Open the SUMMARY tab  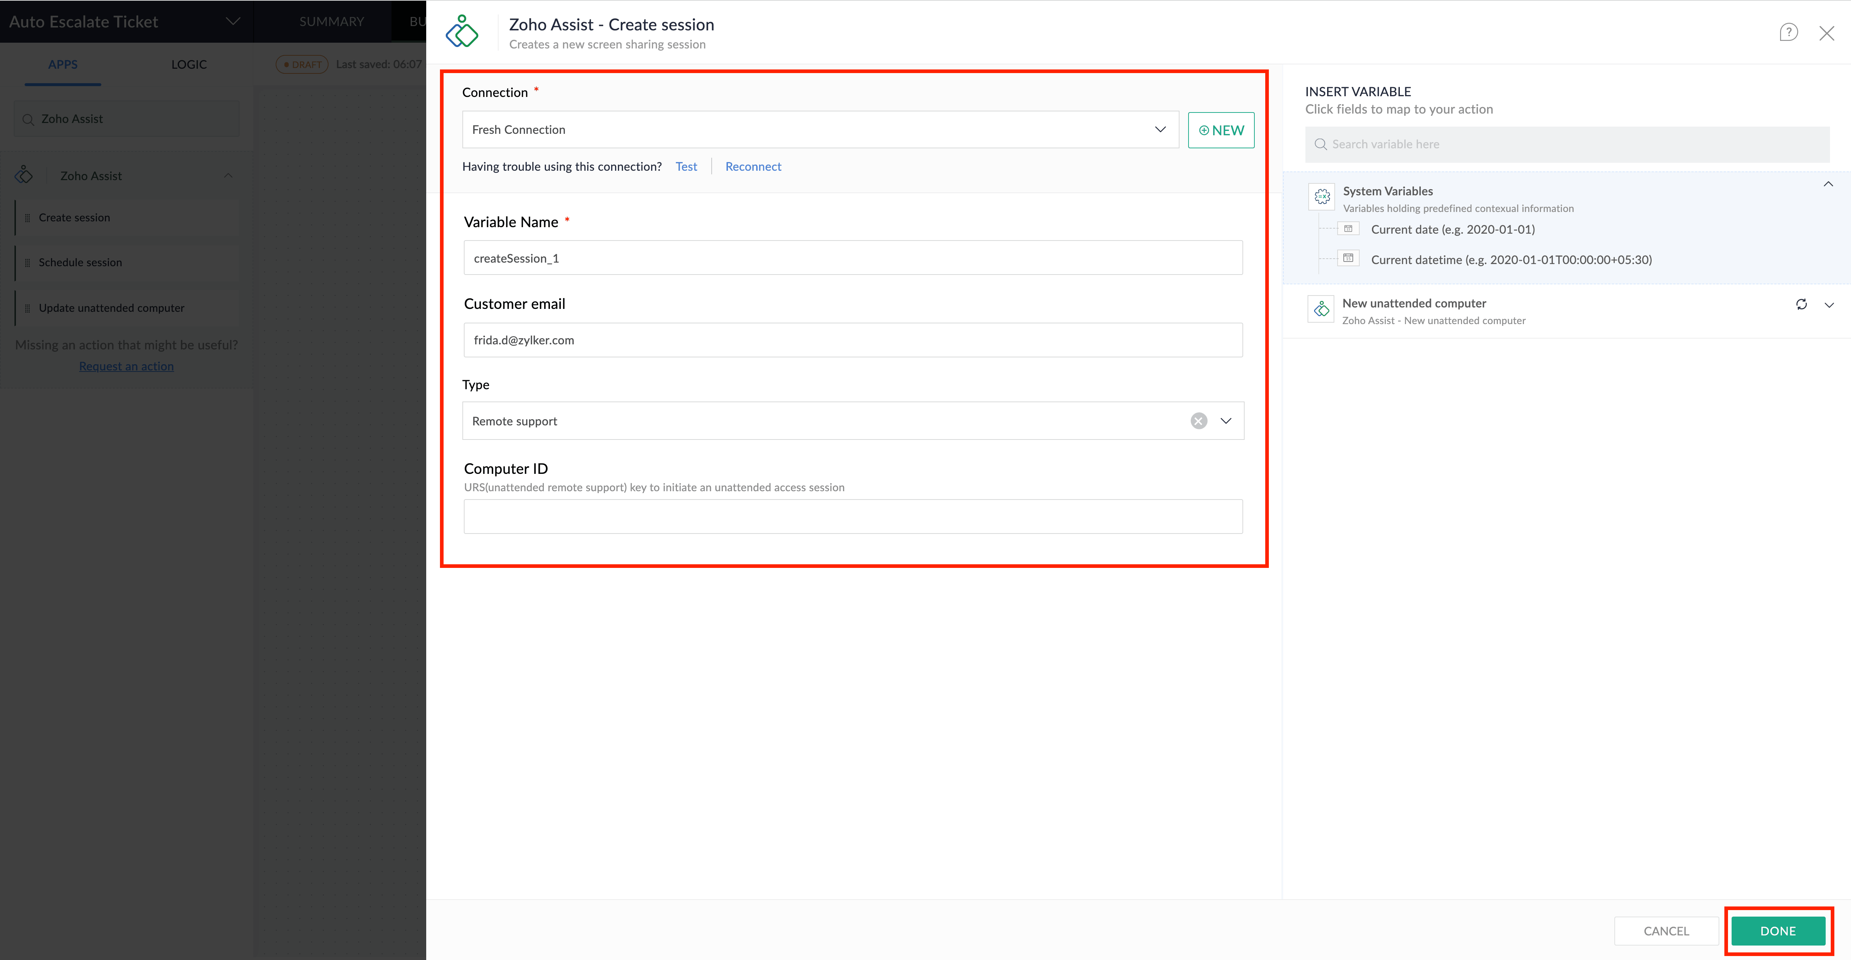pos(331,22)
